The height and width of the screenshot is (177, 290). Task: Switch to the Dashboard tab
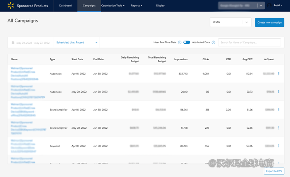(65, 6)
